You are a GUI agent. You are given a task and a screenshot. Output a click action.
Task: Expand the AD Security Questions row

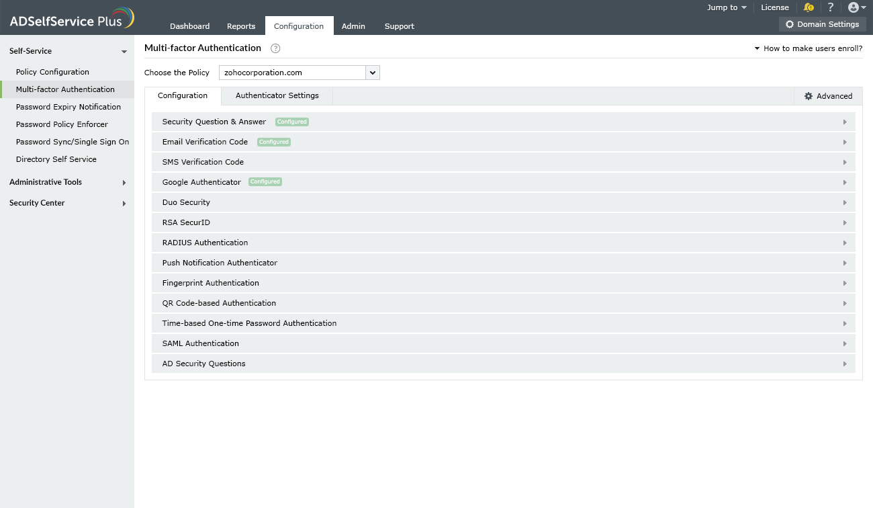[x=504, y=364]
